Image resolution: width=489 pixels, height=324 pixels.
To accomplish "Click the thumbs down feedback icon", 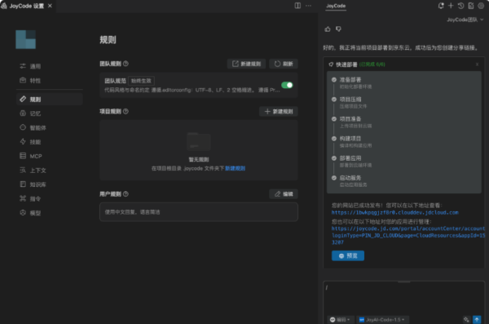I will tap(338, 29).
